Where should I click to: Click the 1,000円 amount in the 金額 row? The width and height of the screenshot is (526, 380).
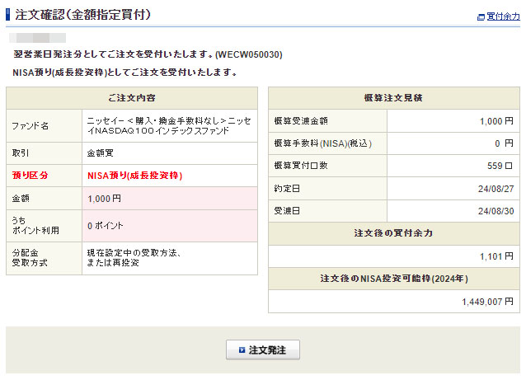coord(104,199)
